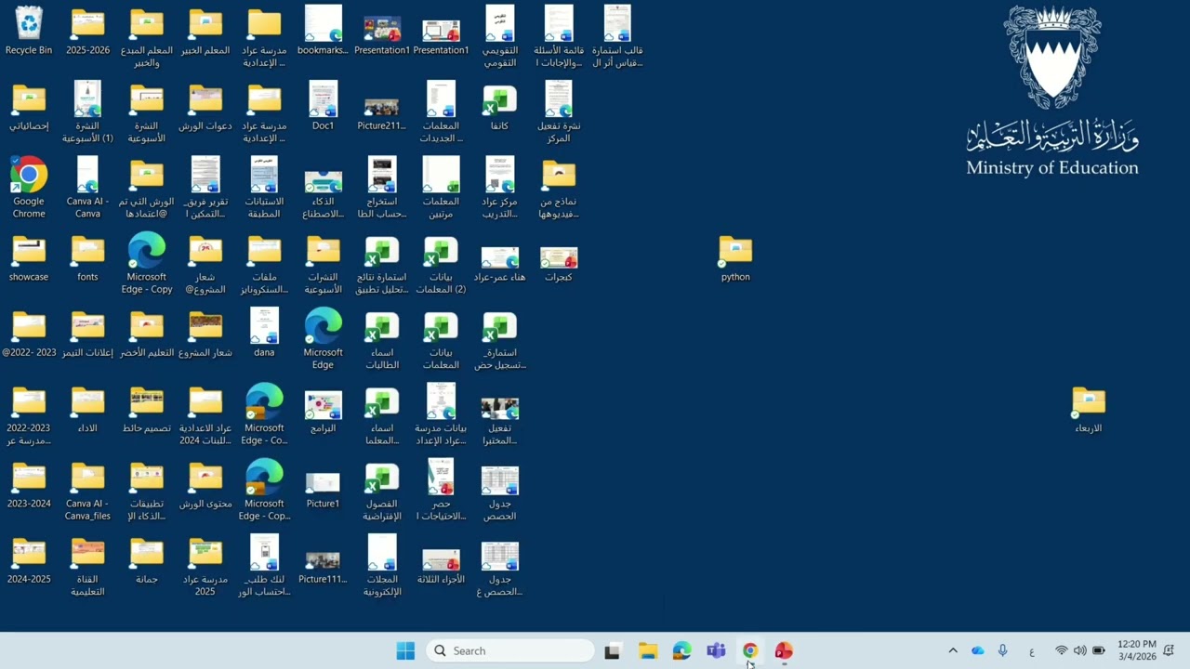Open the إحصائياتي folder
This screenshot has height=669, width=1190.
[29, 106]
